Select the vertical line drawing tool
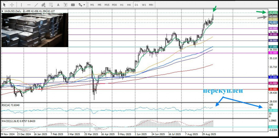 coord(21,5)
